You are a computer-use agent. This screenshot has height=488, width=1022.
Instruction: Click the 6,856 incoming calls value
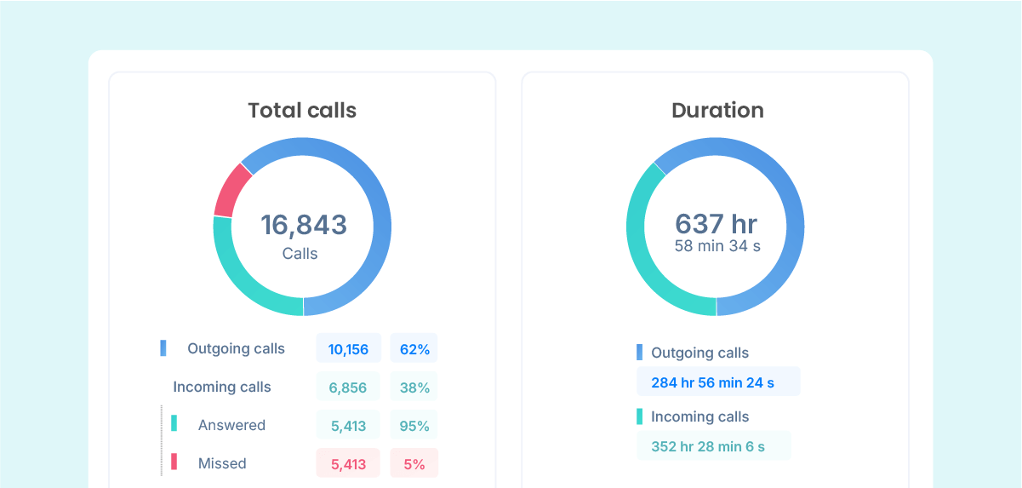click(x=347, y=388)
